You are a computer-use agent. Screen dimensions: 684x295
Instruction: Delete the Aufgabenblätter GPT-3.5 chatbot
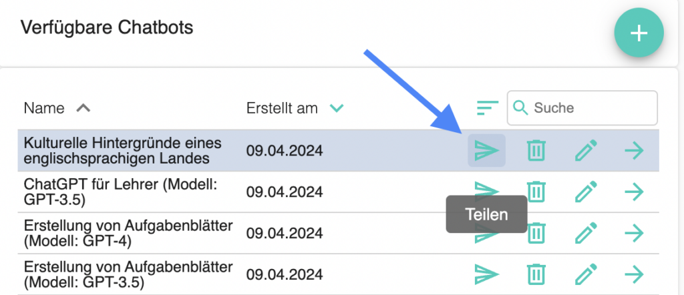tap(536, 274)
